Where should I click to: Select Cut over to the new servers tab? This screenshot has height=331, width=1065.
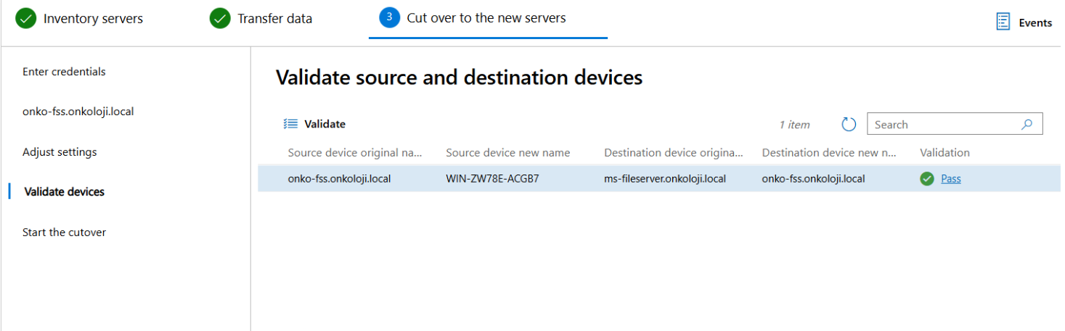488,18
